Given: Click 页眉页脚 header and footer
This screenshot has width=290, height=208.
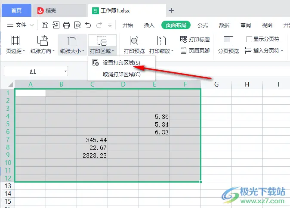Looking at the screenshot, I should (195, 50).
